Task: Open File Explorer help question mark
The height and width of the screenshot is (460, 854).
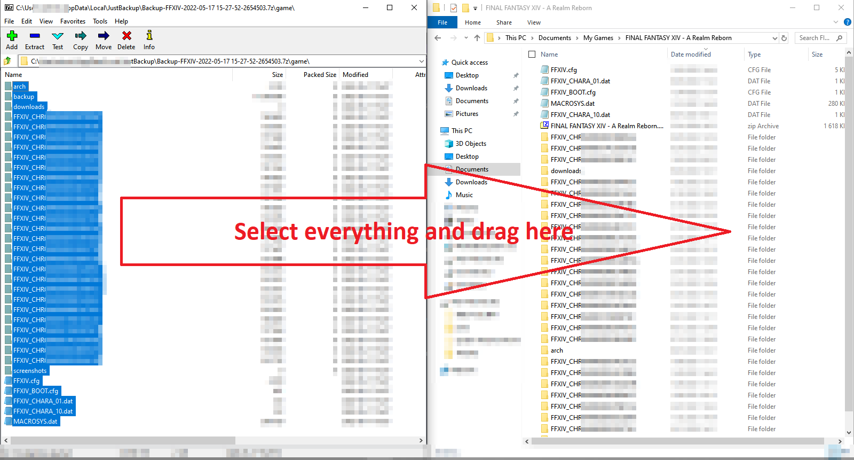Action: tap(848, 22)
